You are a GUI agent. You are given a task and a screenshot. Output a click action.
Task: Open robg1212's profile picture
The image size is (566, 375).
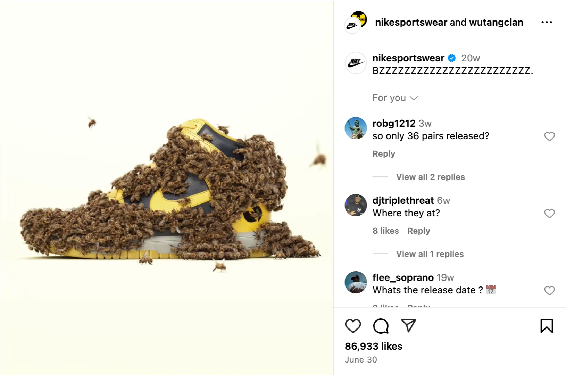tap(356, 128)
